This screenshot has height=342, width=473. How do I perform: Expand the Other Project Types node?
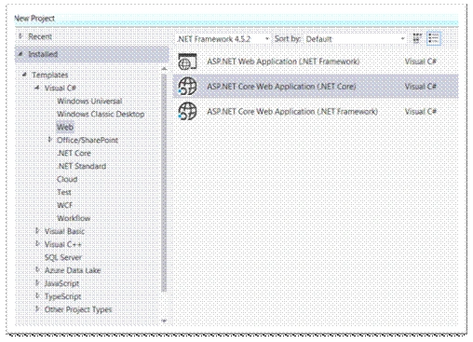point(37,309)
